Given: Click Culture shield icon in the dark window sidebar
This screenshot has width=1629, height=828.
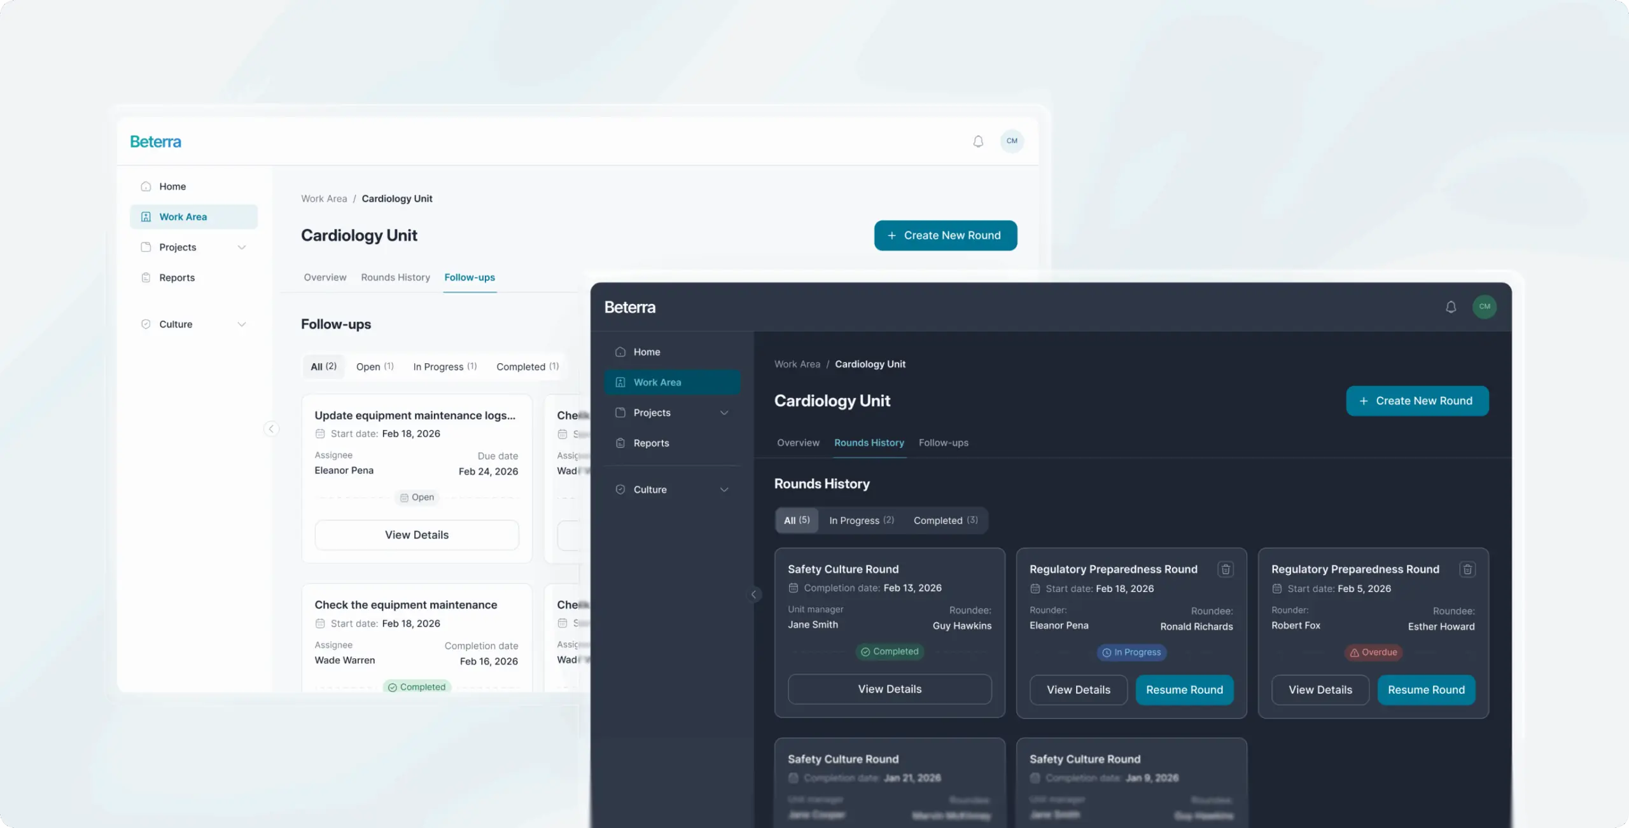Looking at the screenshot, I should click(x=620, y=490).
